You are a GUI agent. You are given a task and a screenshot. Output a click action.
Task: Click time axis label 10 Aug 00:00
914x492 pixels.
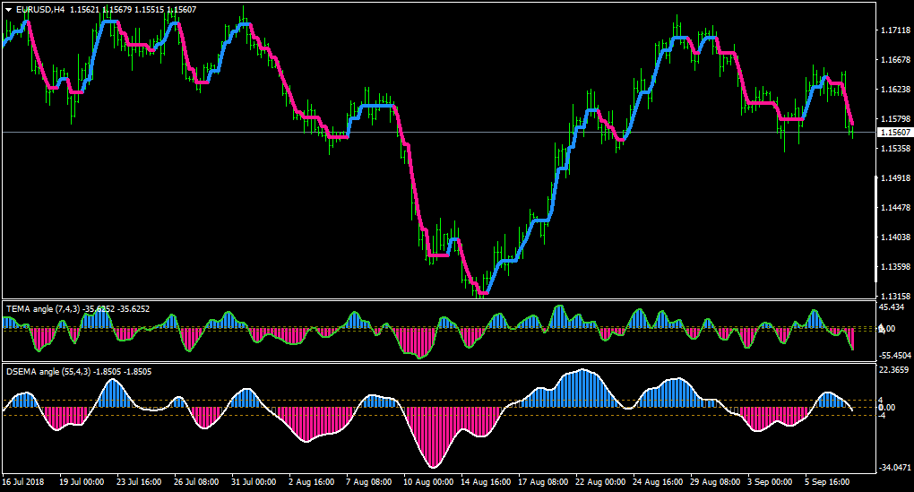pos(428,481)
